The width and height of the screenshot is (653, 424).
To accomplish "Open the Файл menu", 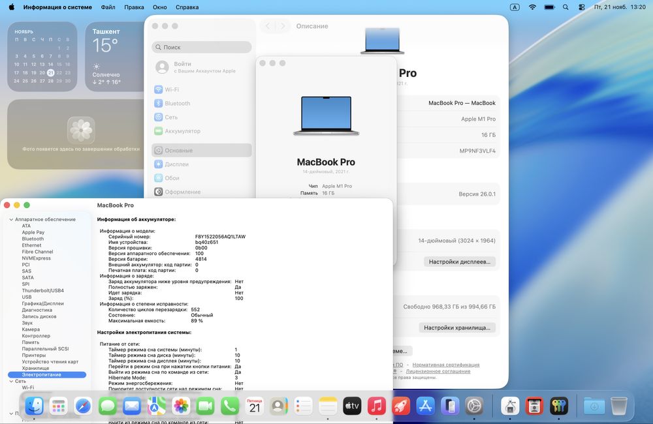I will (108, 7).
